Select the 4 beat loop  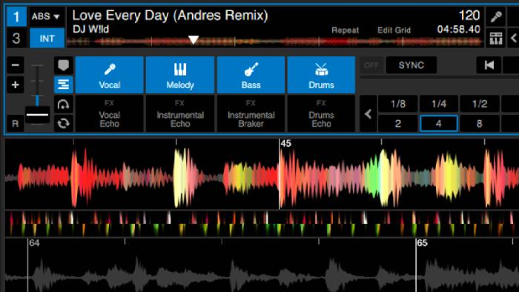coord(439,124)
